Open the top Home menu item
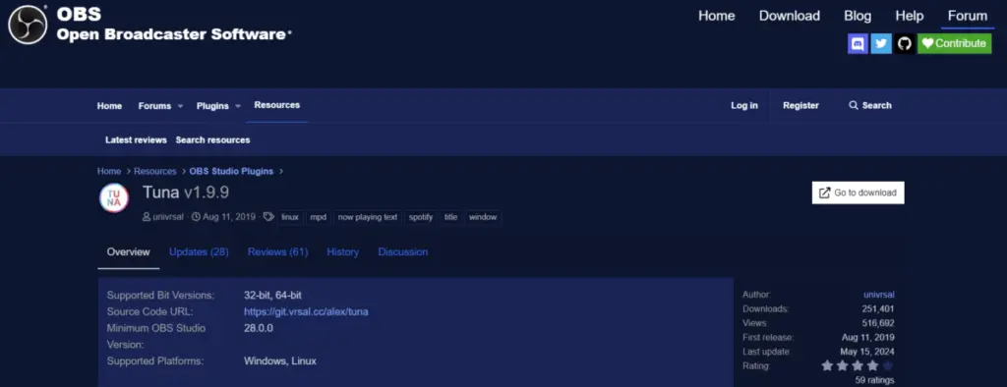Viewport: 1007px width, 387px height. (717, 16)
